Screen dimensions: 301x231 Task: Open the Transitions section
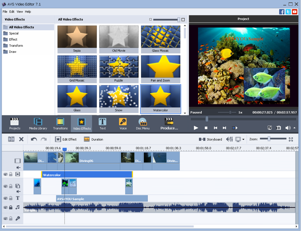point(60,124)
